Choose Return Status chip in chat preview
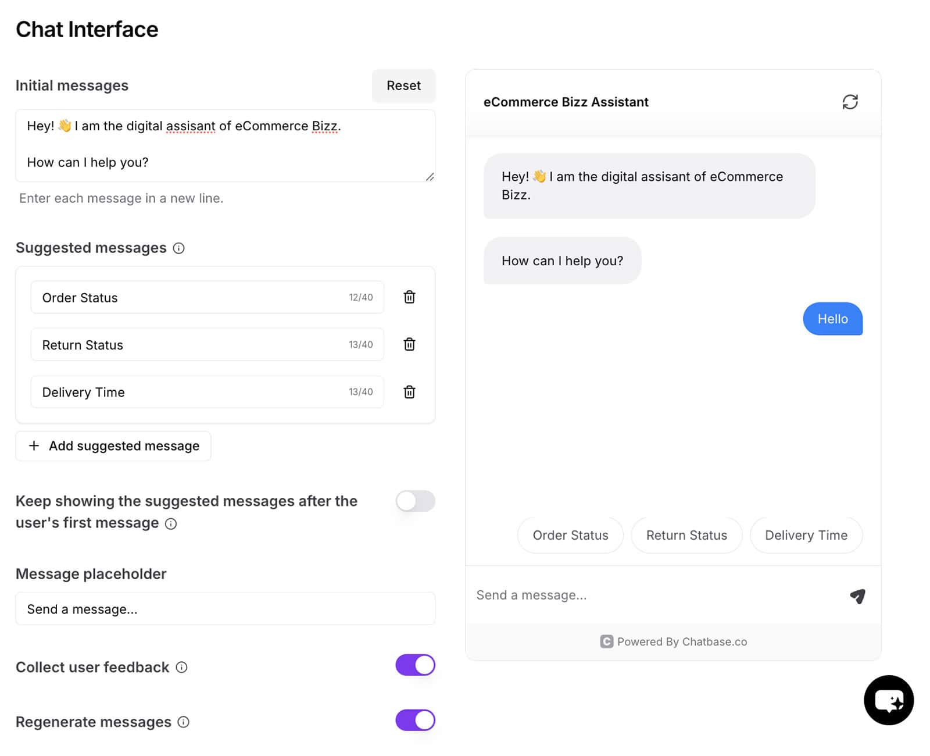The height and width of the screenshot is (756, 930). click(686, 535)
